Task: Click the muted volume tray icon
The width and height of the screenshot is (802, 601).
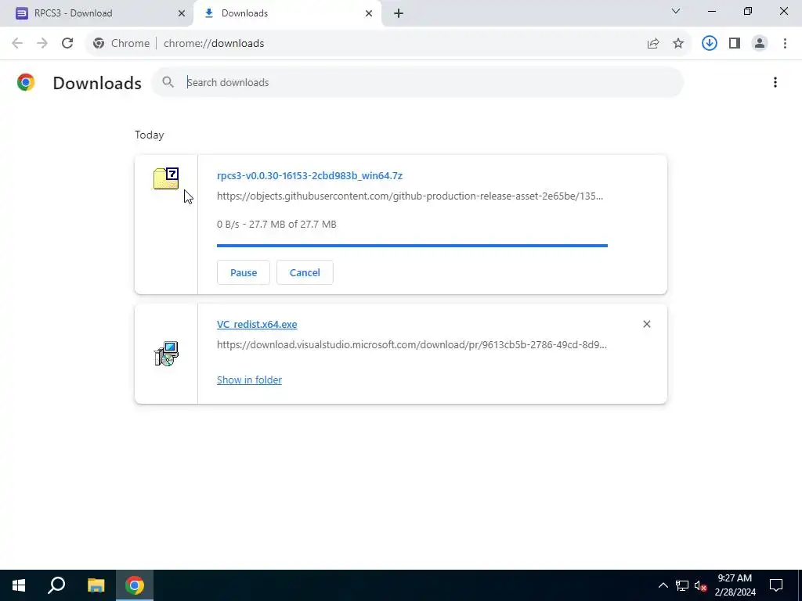Action: pos(701,585)
